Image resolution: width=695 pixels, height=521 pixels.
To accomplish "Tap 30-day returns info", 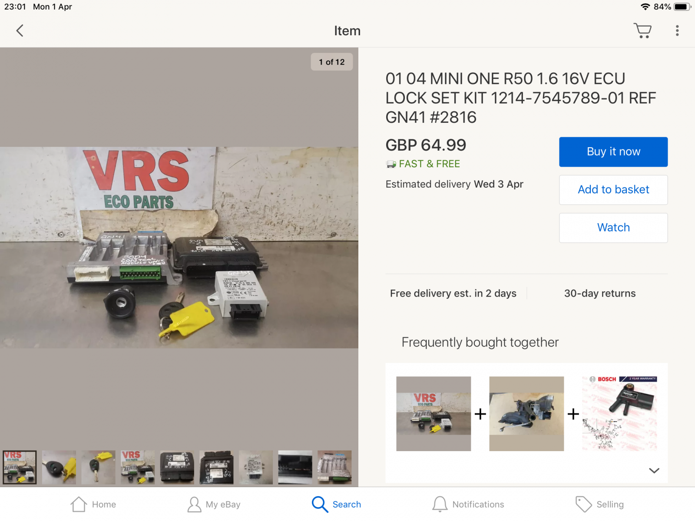I will [600, 293].
